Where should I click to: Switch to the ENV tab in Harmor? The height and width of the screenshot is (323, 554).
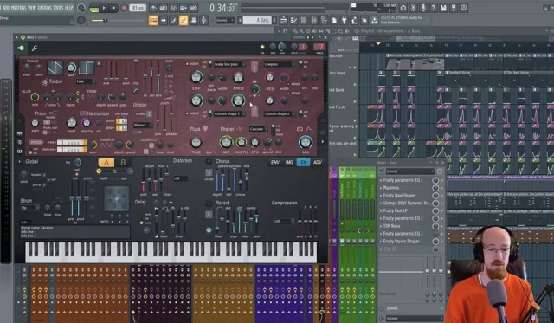tap(275, 162)
